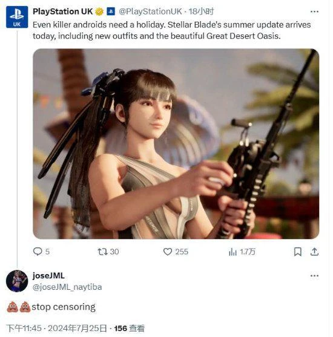The image size is (333, 337).
Task: Click the 156 查看 view count
Action: (x=130, y=329)
